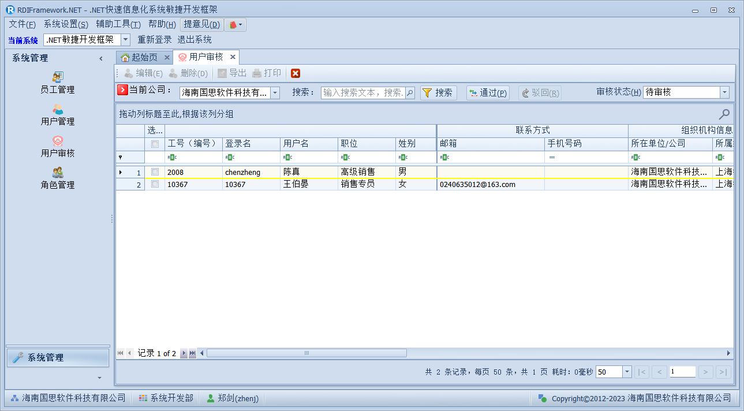The image size is (744, 411).
Task: Click the red close icon in toolbar
Action: click(296, 73)
